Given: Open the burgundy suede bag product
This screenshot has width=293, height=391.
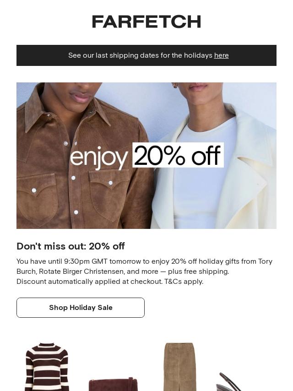Looking at the screenshot, I should (113, 384).
